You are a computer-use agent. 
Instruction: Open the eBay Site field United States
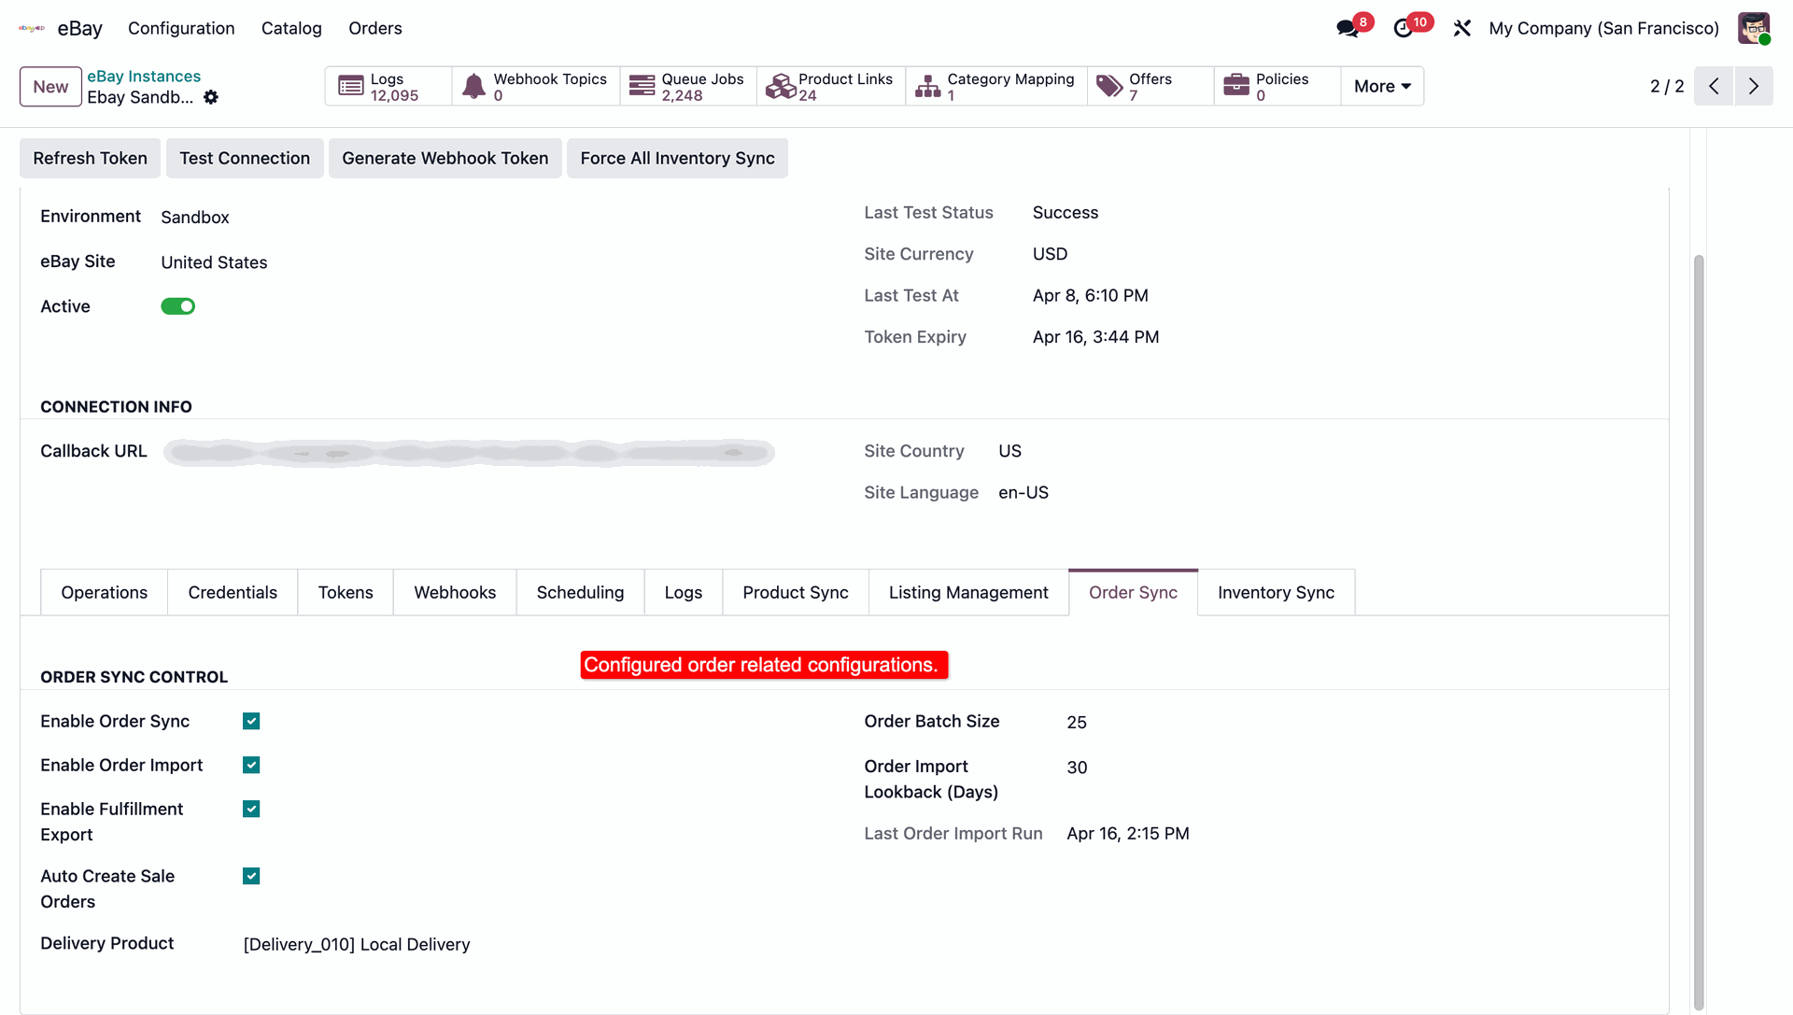214,262
